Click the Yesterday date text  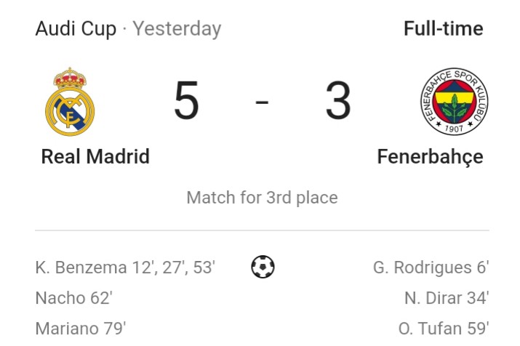tap(177, 30)
